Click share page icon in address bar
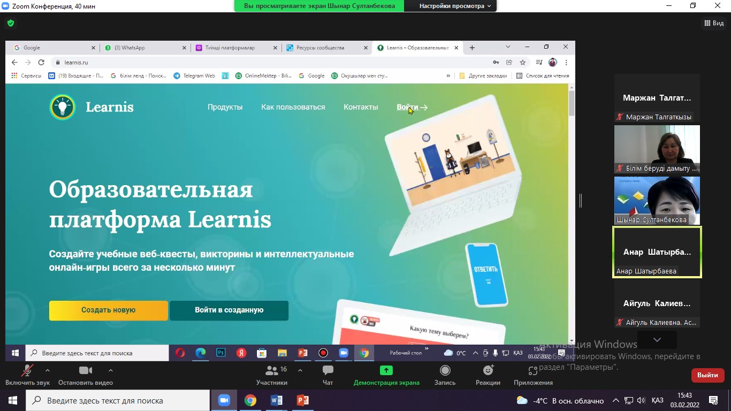 click(x=509, y=63)
